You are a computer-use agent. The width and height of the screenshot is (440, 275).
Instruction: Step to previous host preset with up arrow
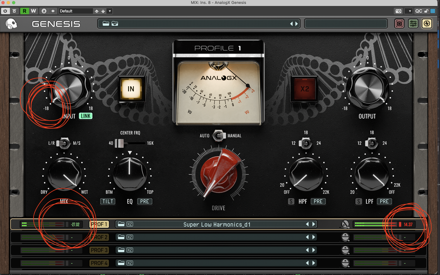[x=97, y=11]
